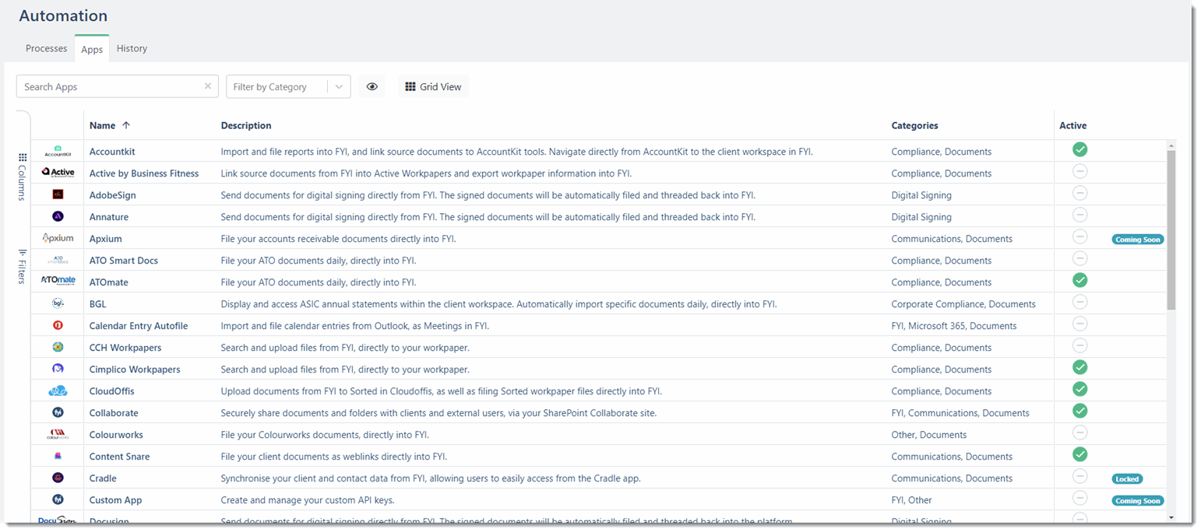Open the Cradle app name
This screenshot has height=532, width=1201.
103,478
